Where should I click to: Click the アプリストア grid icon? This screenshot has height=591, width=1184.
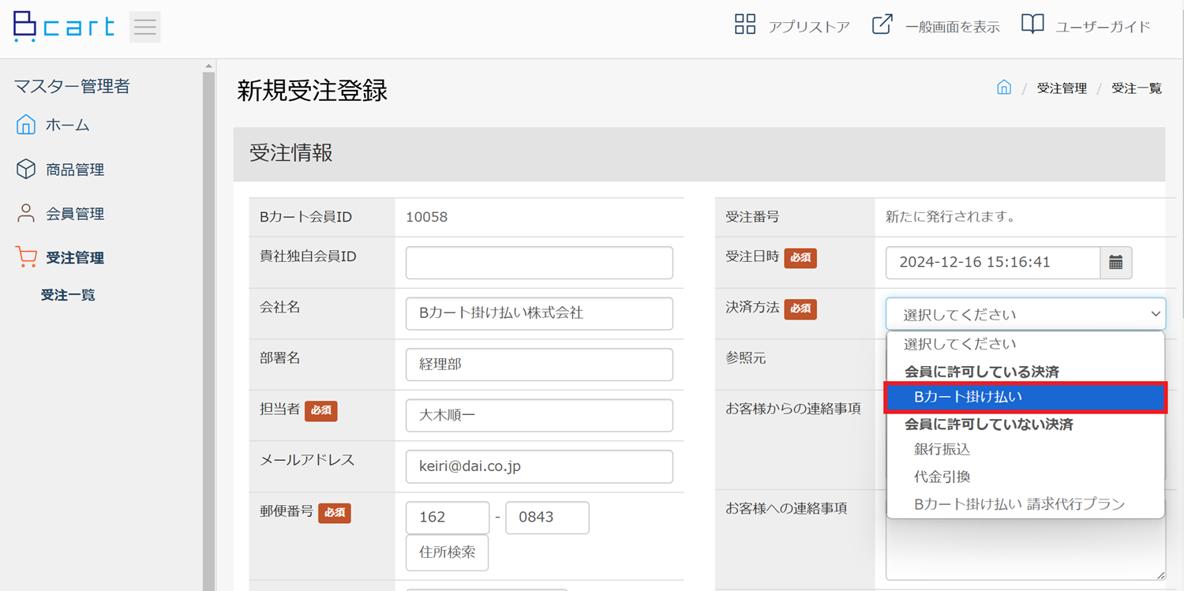(745, 24)
